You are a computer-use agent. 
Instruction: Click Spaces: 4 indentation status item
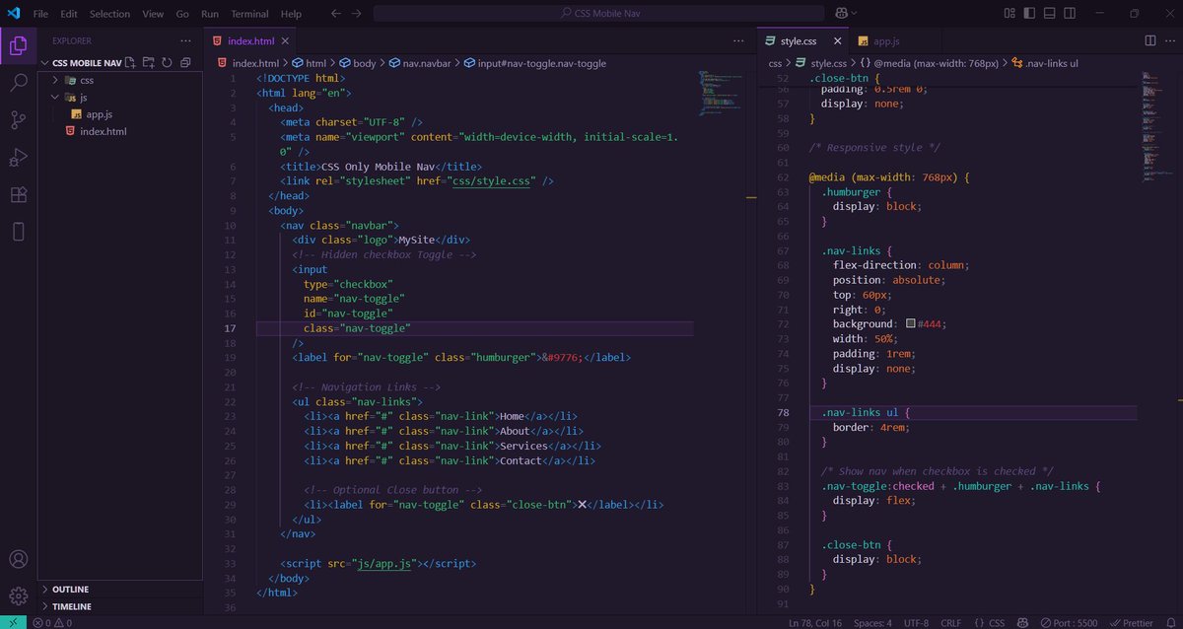[x=872, y=622]
